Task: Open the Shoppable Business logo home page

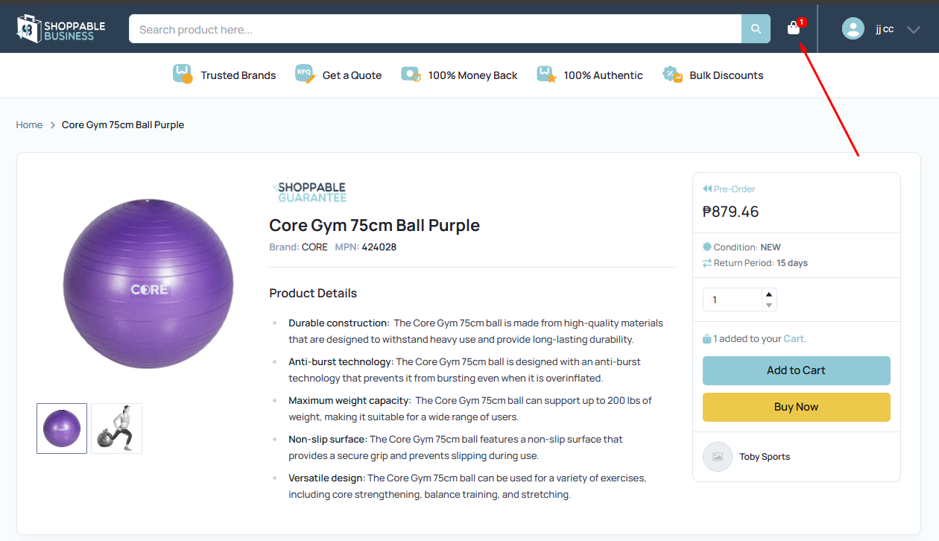Action: coord(61,29)
